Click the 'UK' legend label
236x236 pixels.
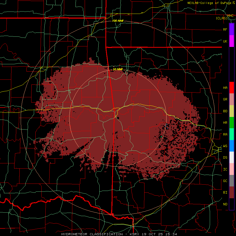click(x=225, y=41)
